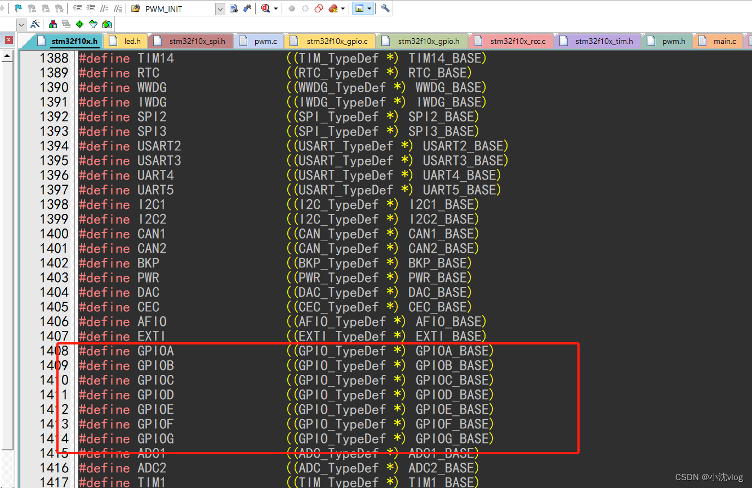The height and width of the screenshot is (488, 752).
Task: Click the Find icon beside the search box
Action: [234, 8]
